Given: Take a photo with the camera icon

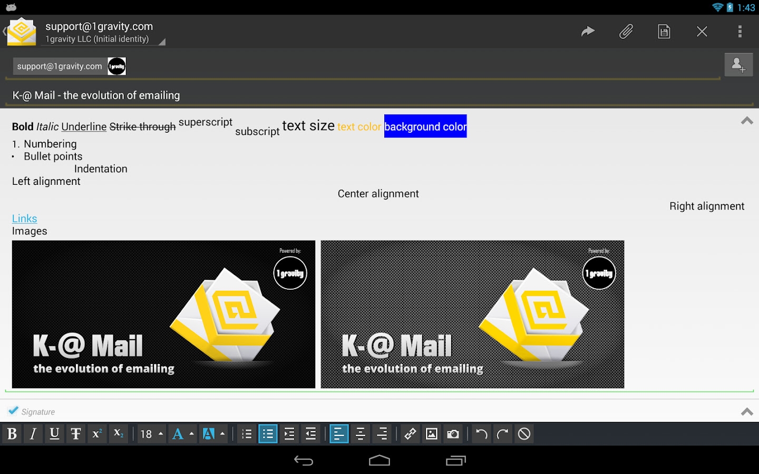Looking at the screenshot, I should click(x=452, y=433).
